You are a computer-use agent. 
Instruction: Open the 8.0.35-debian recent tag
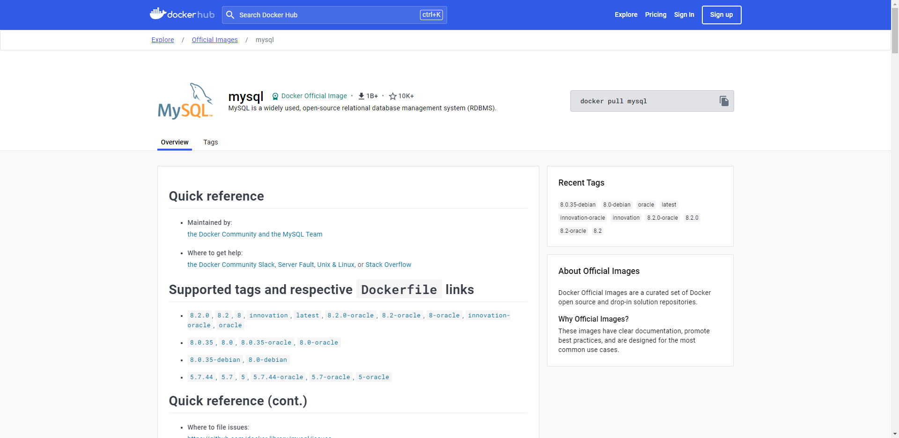click(578, 205)
